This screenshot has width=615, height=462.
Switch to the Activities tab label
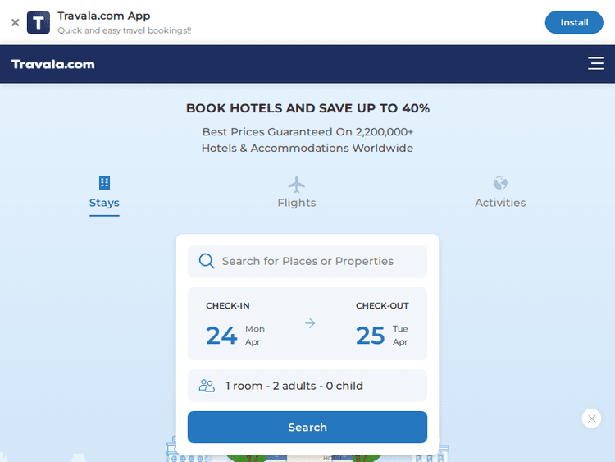[x=500, y=203]
